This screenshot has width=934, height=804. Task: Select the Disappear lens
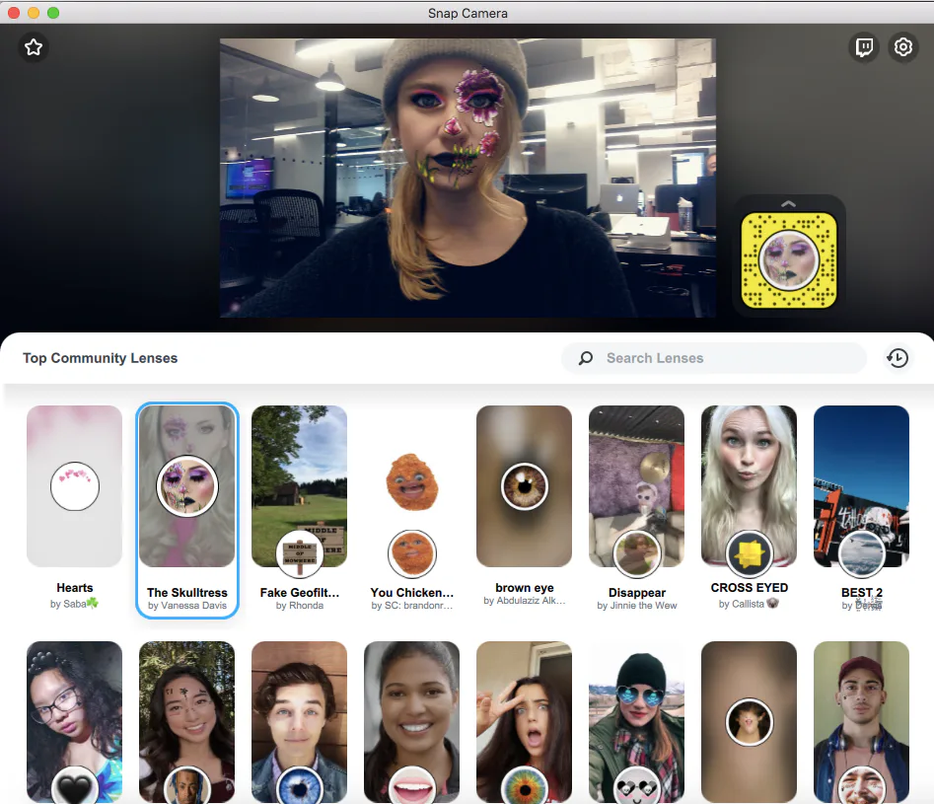click(637, 508)
